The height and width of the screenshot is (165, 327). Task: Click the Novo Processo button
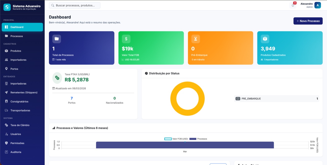pos(308,21)
